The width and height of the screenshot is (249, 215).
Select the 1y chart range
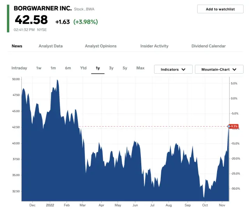coord(98,68)
